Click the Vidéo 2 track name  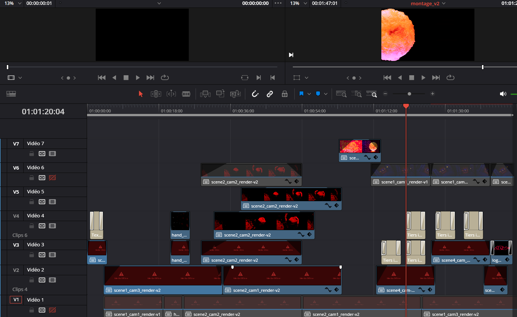[35, 270]
